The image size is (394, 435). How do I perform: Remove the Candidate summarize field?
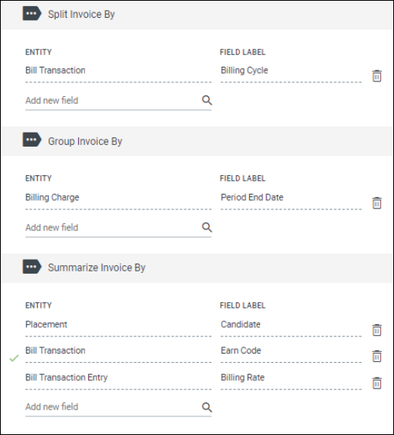tap(376, 330)
